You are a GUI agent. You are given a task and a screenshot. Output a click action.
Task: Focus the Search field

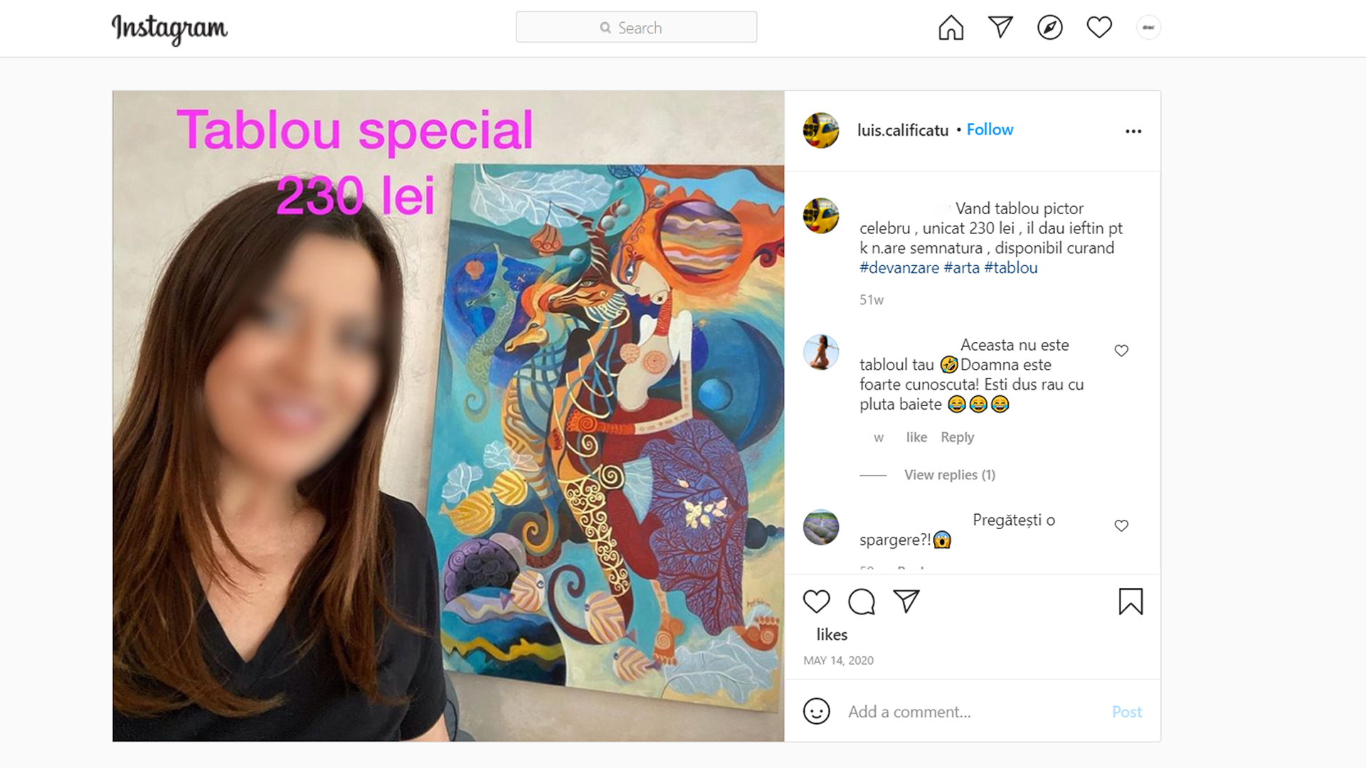pos(636,27)
